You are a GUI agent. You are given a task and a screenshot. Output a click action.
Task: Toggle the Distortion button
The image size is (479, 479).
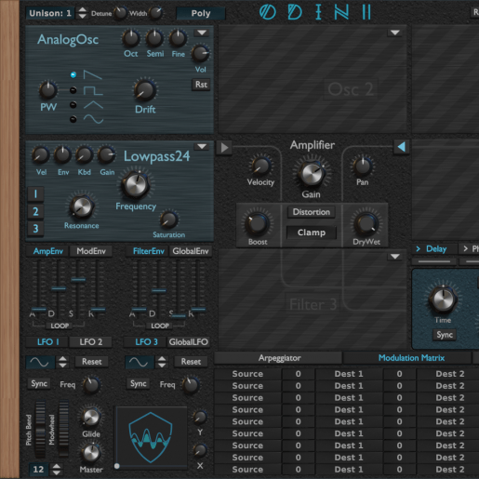click(x=312, y=212)
